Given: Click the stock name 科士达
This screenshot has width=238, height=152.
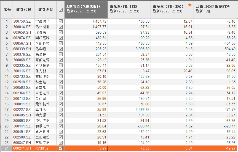Looking at the screenshot, I should (41, 82).
